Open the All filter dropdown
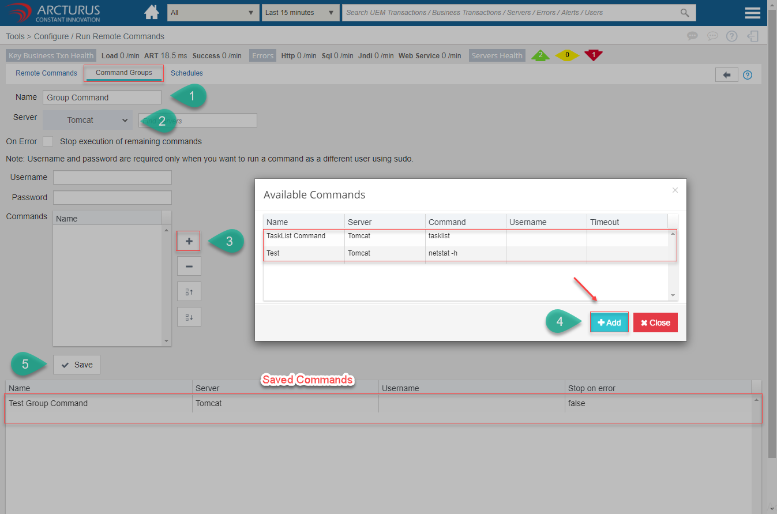This screenshot has width=777, height=514. [213, 13]
